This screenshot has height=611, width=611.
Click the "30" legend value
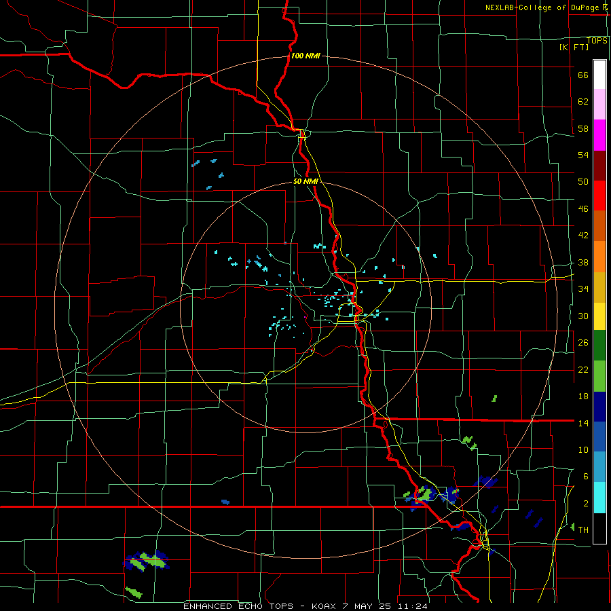point(583,316)
